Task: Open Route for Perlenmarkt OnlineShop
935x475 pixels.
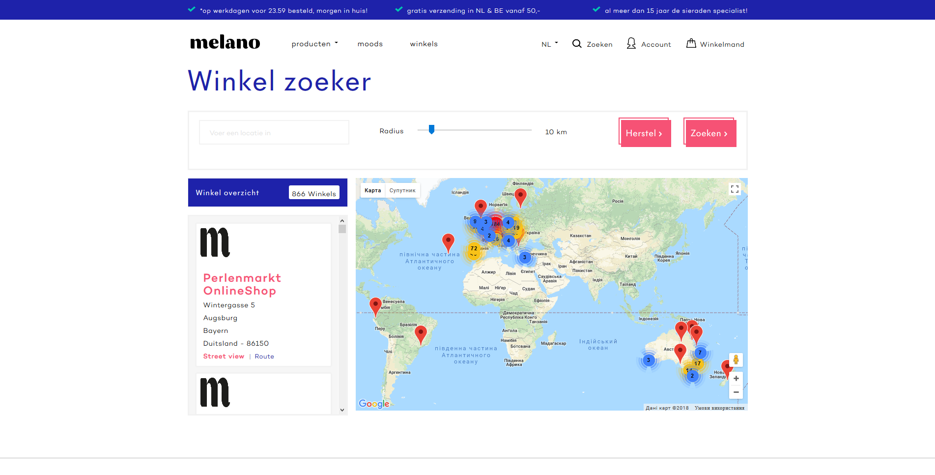Action: pos(264,356)
